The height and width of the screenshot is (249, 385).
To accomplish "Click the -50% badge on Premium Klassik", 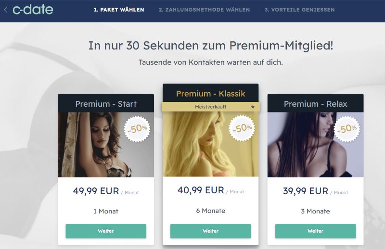I will point(242,128).
